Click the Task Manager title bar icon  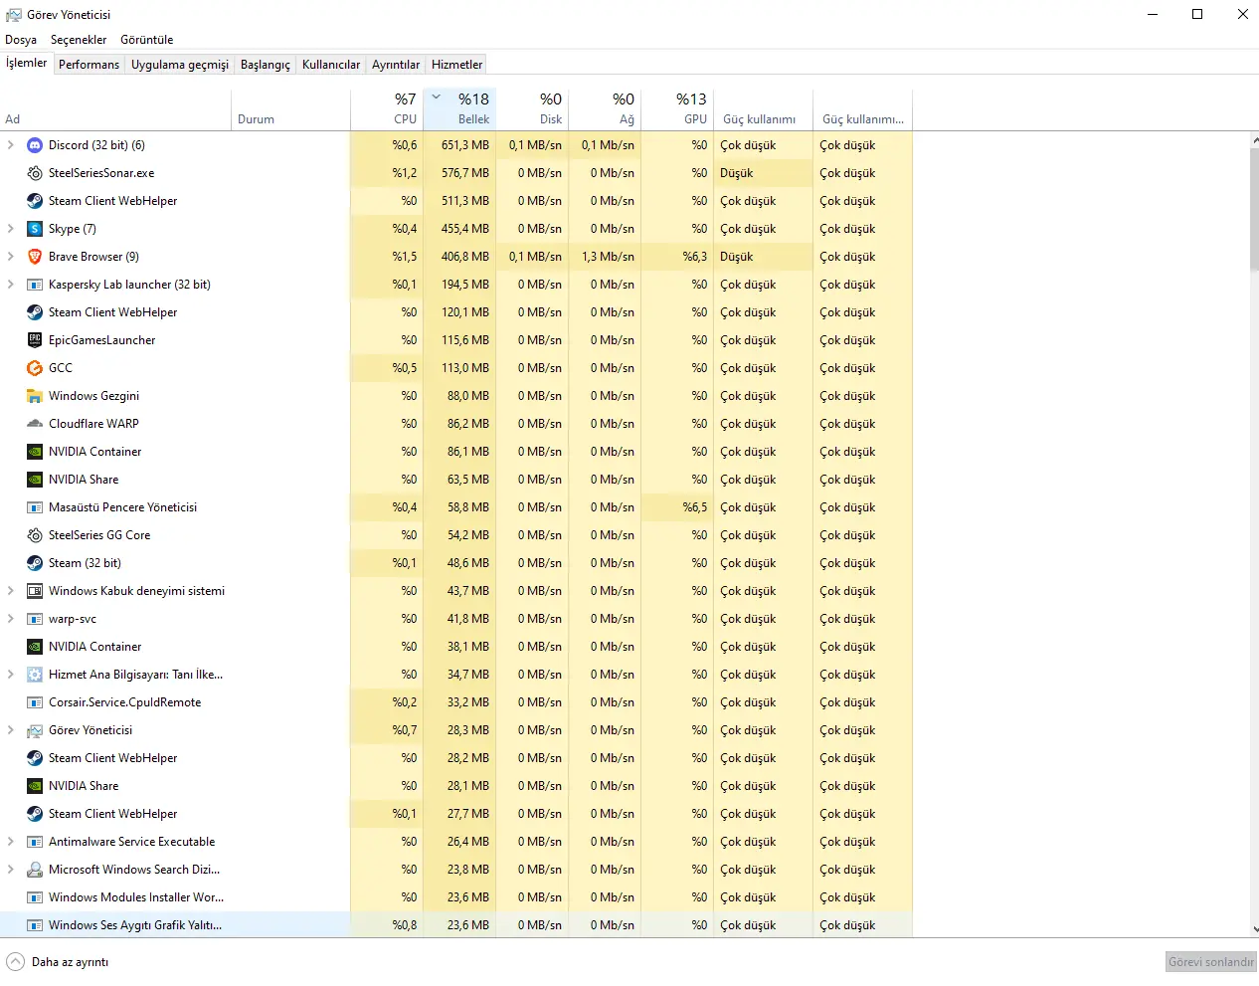click(x=14, y=15)
